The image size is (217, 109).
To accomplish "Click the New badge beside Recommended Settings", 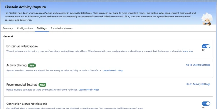I will (x=42, y=85).
